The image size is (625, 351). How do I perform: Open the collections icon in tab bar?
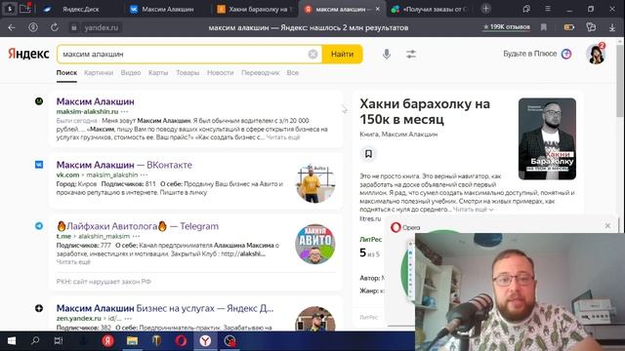[x=526, y=9]
